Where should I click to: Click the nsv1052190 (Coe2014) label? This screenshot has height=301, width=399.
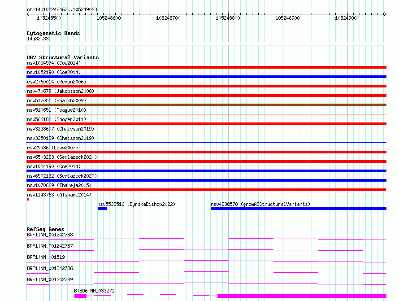[54, 72]
